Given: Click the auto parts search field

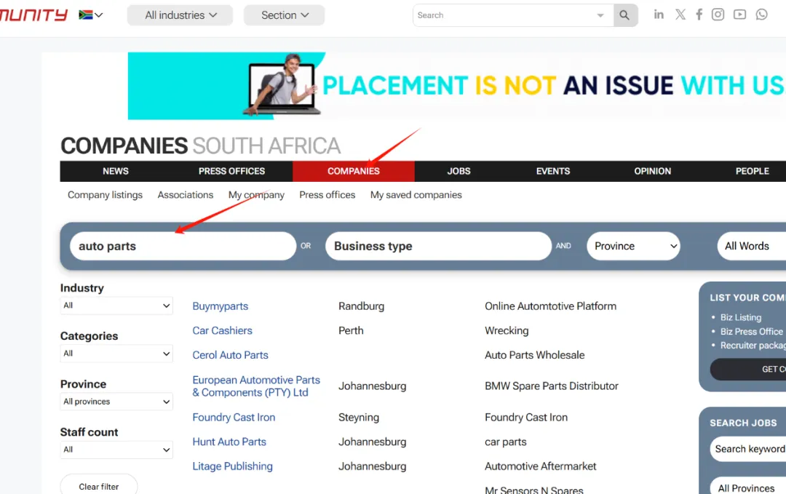Looking at the screenshot, I should (x=183, y=246).
